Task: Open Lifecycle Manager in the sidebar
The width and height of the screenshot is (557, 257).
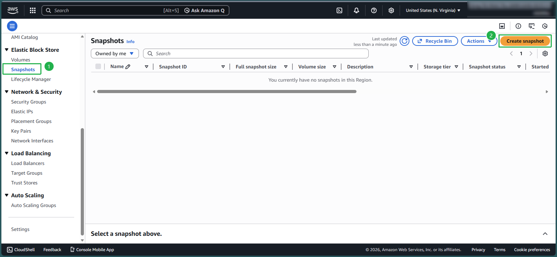Action: [31, 79]
